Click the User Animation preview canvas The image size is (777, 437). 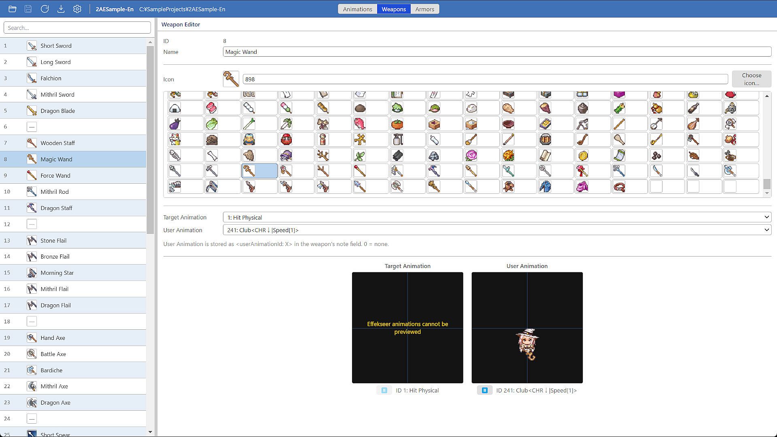[x=527, y=328]
